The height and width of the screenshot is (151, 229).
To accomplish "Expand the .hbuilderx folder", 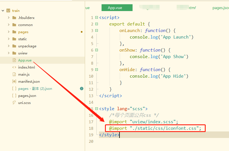I will pos(9,18).
